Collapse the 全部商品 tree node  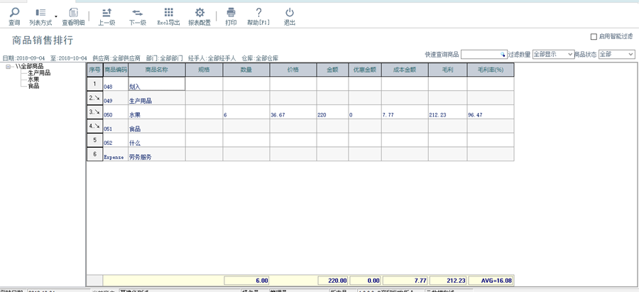pyautogui.click(x=8, y=67)
